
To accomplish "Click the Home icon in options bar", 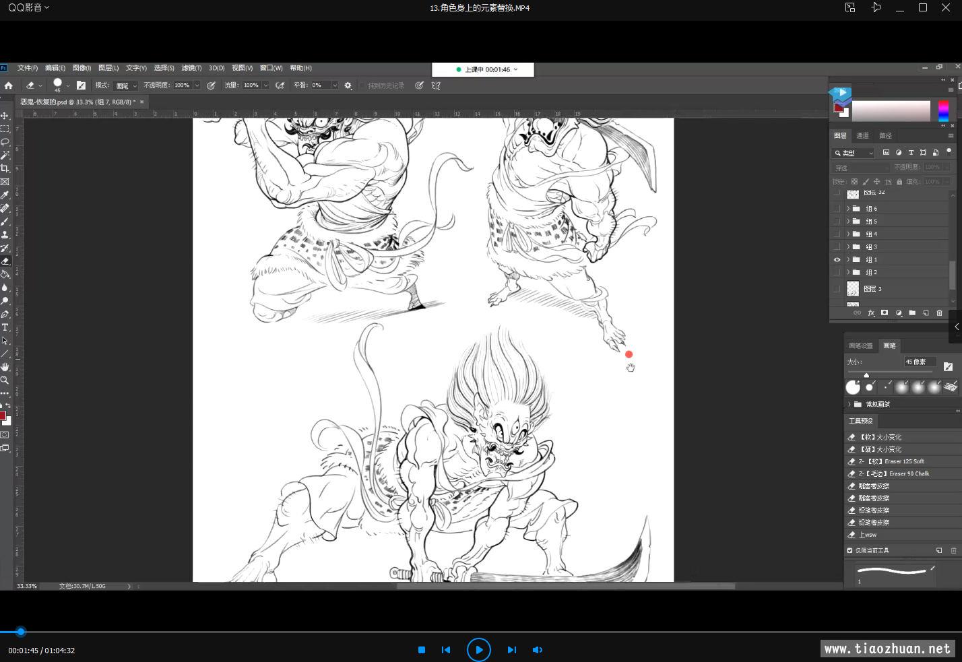I will point(9,86).
